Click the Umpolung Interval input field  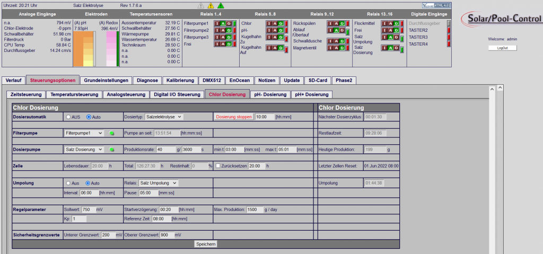[89, 193]
